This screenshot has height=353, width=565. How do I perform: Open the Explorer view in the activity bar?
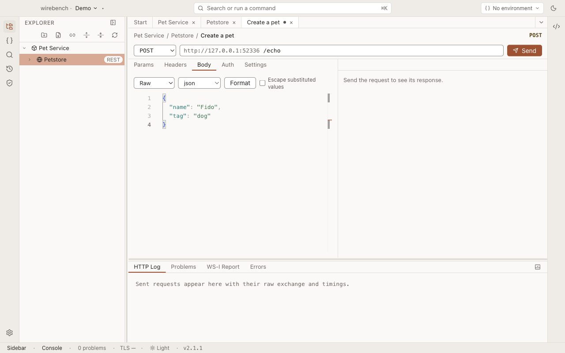[9, 26]
